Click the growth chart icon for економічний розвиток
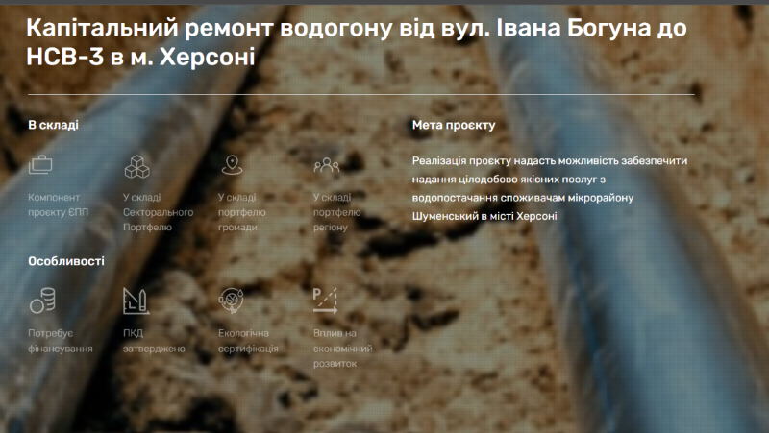 (x=326, y=301)
